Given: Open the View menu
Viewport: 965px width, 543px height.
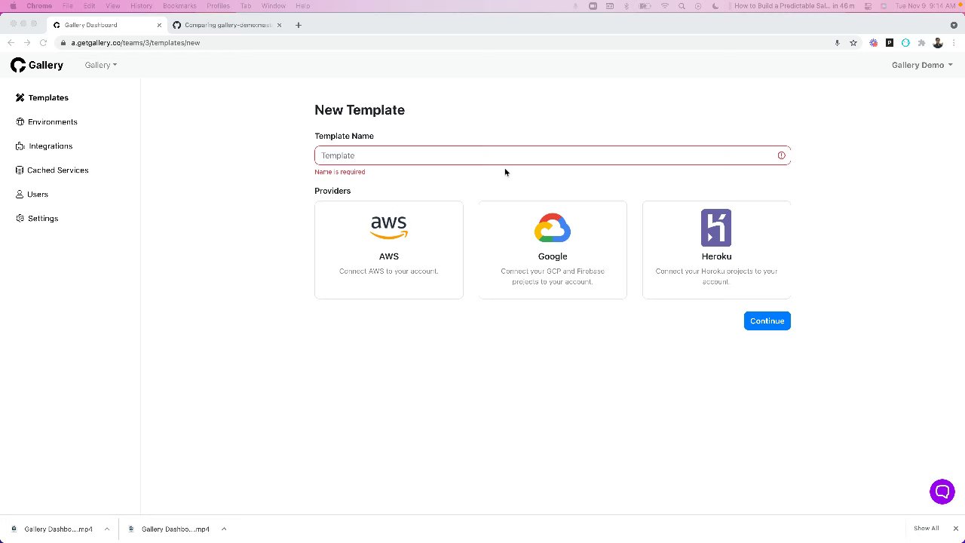Looking at the screenshot, I should coord(112,6).
